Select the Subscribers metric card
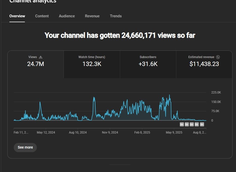Image resolution: width=236 pixels, height=172 pixels. (148, 64)
